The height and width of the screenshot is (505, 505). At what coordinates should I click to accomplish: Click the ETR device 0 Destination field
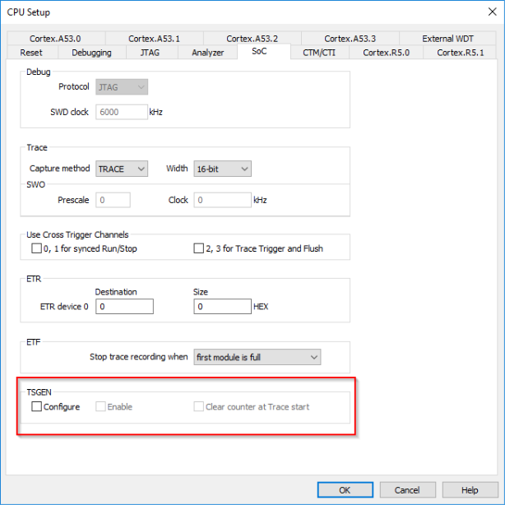124,307
